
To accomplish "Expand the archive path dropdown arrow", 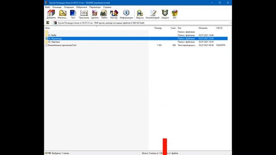I will (x=230, y=23).
